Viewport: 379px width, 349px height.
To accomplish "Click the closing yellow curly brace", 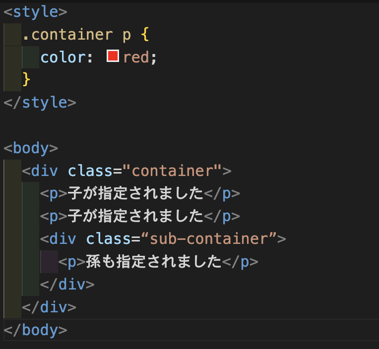I will tap(26, 80).
